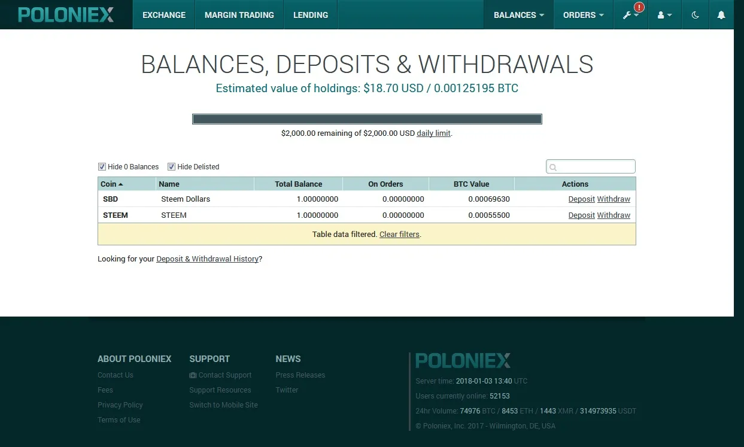This screenshot has height=447, width=744.
Task: Open the Twitter footer link
Action: [x=287, y=390]
